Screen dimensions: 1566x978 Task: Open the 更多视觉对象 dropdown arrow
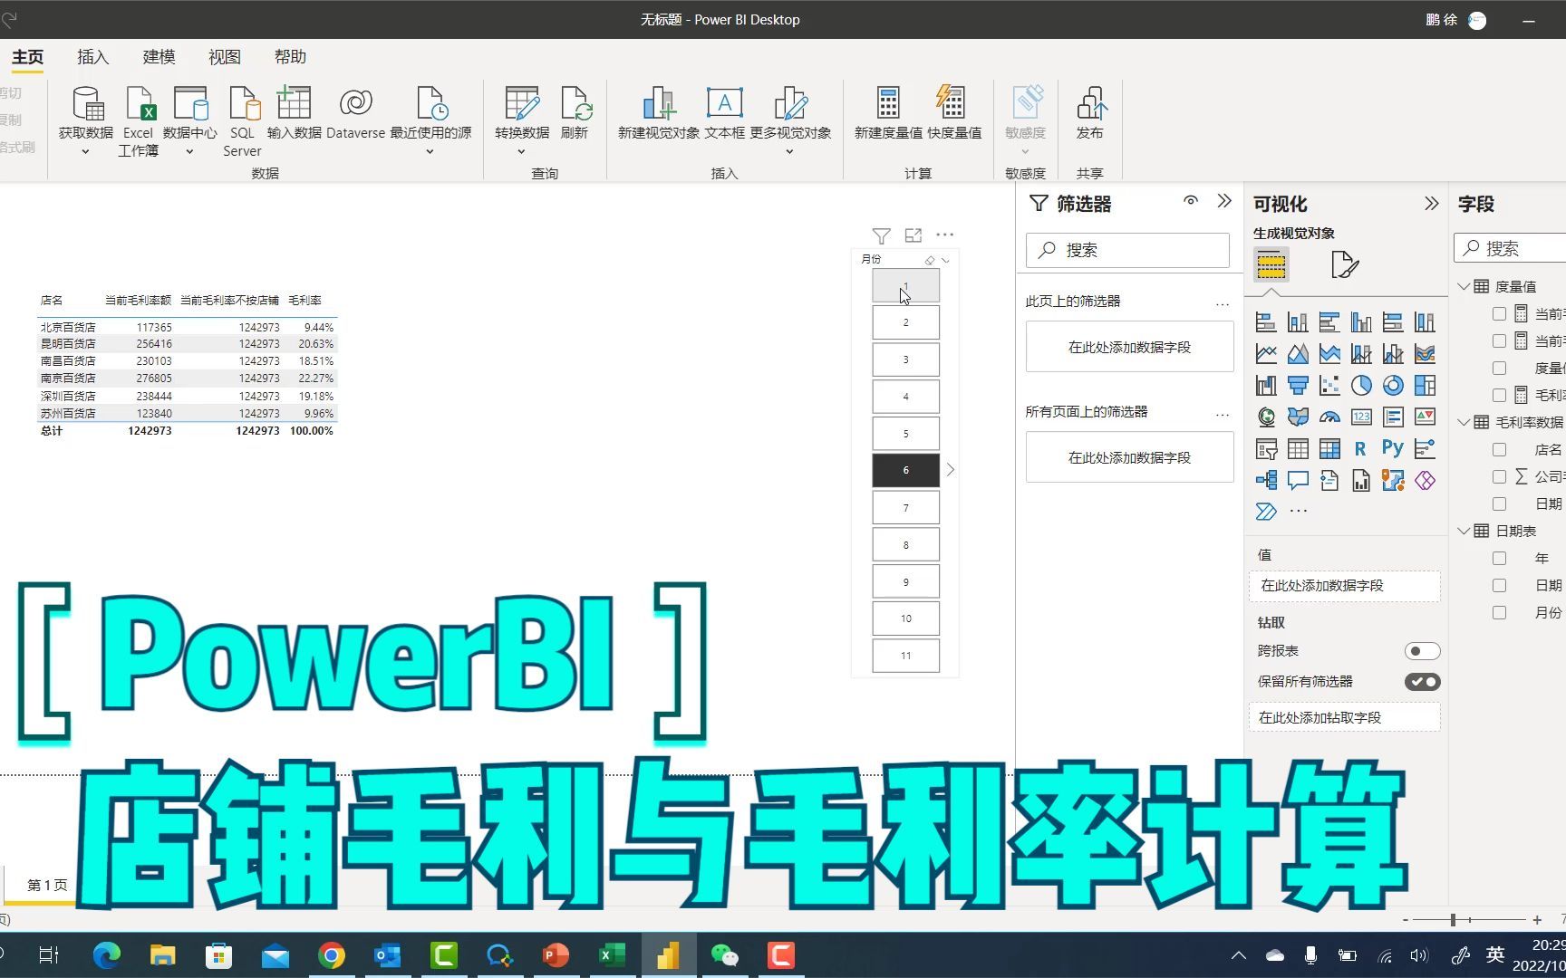click(789, 152)
